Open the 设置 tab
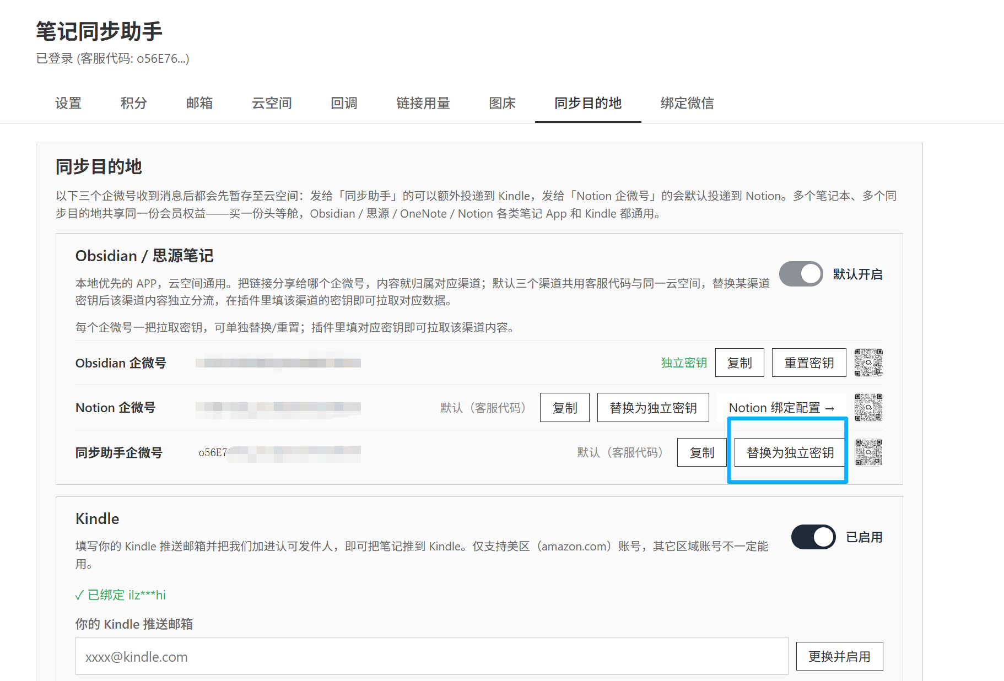The height and width of the screenshot is (681, 1004). click(x=68, y=103)
